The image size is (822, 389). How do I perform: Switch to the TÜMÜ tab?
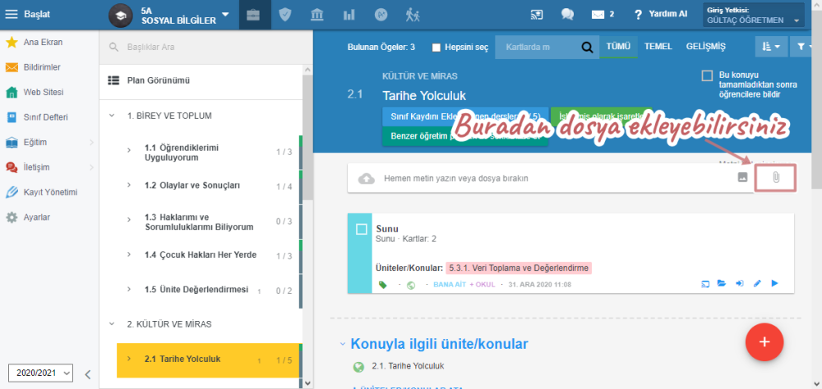click(x=618, y=47)
